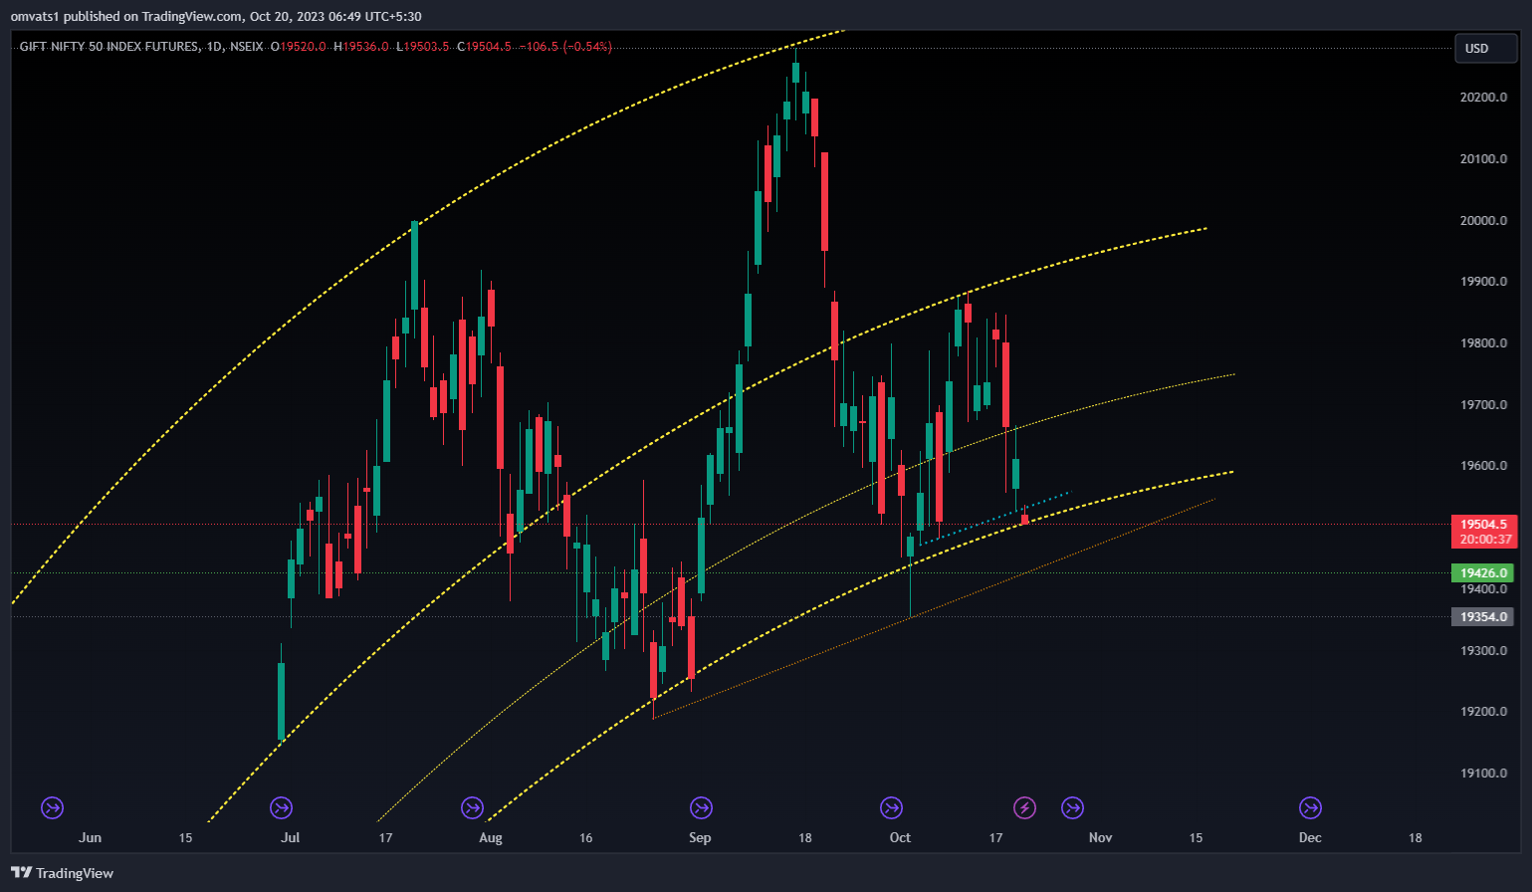The height and width of the screenshot is (892, 1532).
Task: Click the 19400.0 price axis label
Action: click(1483, 589)
